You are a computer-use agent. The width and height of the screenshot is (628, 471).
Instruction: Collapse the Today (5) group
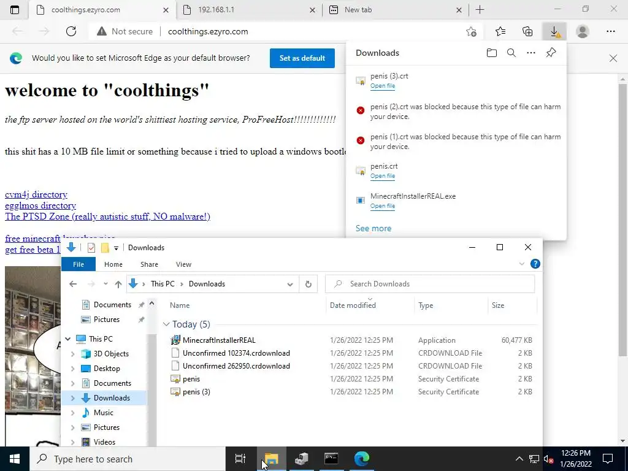point(166,324)
